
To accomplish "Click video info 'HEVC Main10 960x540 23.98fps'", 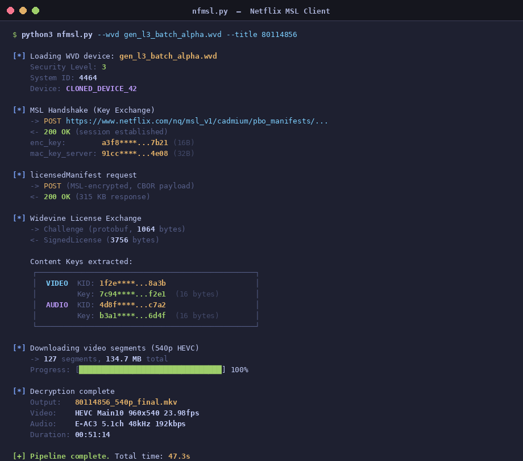I will (137, 413).
